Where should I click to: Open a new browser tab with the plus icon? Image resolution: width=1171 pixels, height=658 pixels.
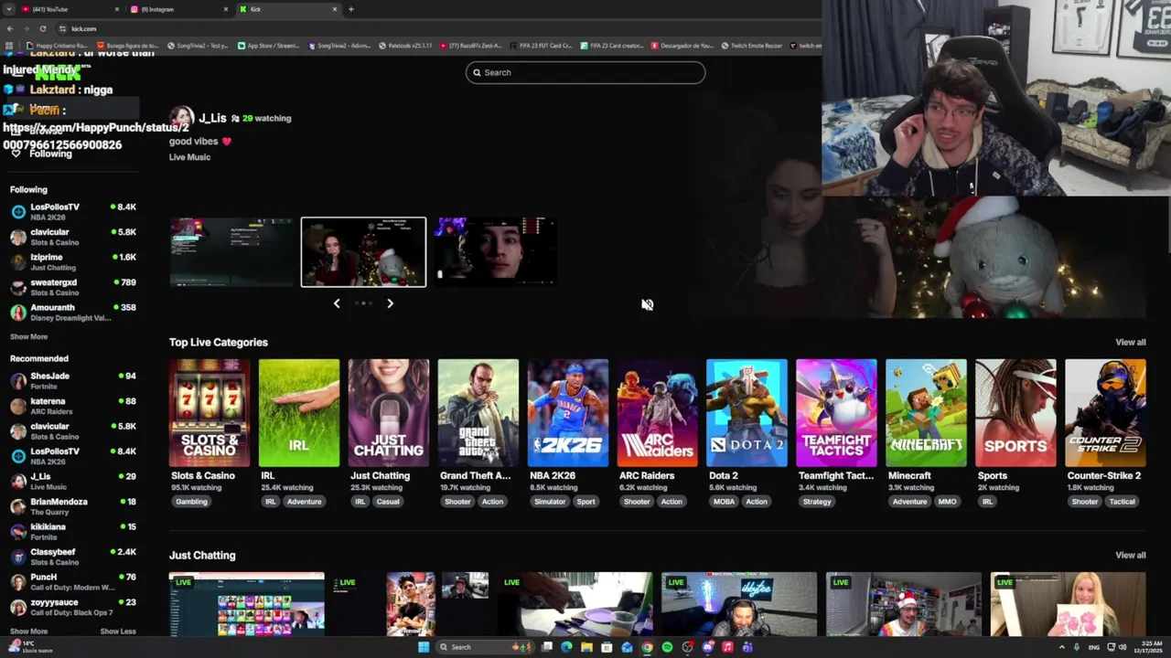(351, 9)
